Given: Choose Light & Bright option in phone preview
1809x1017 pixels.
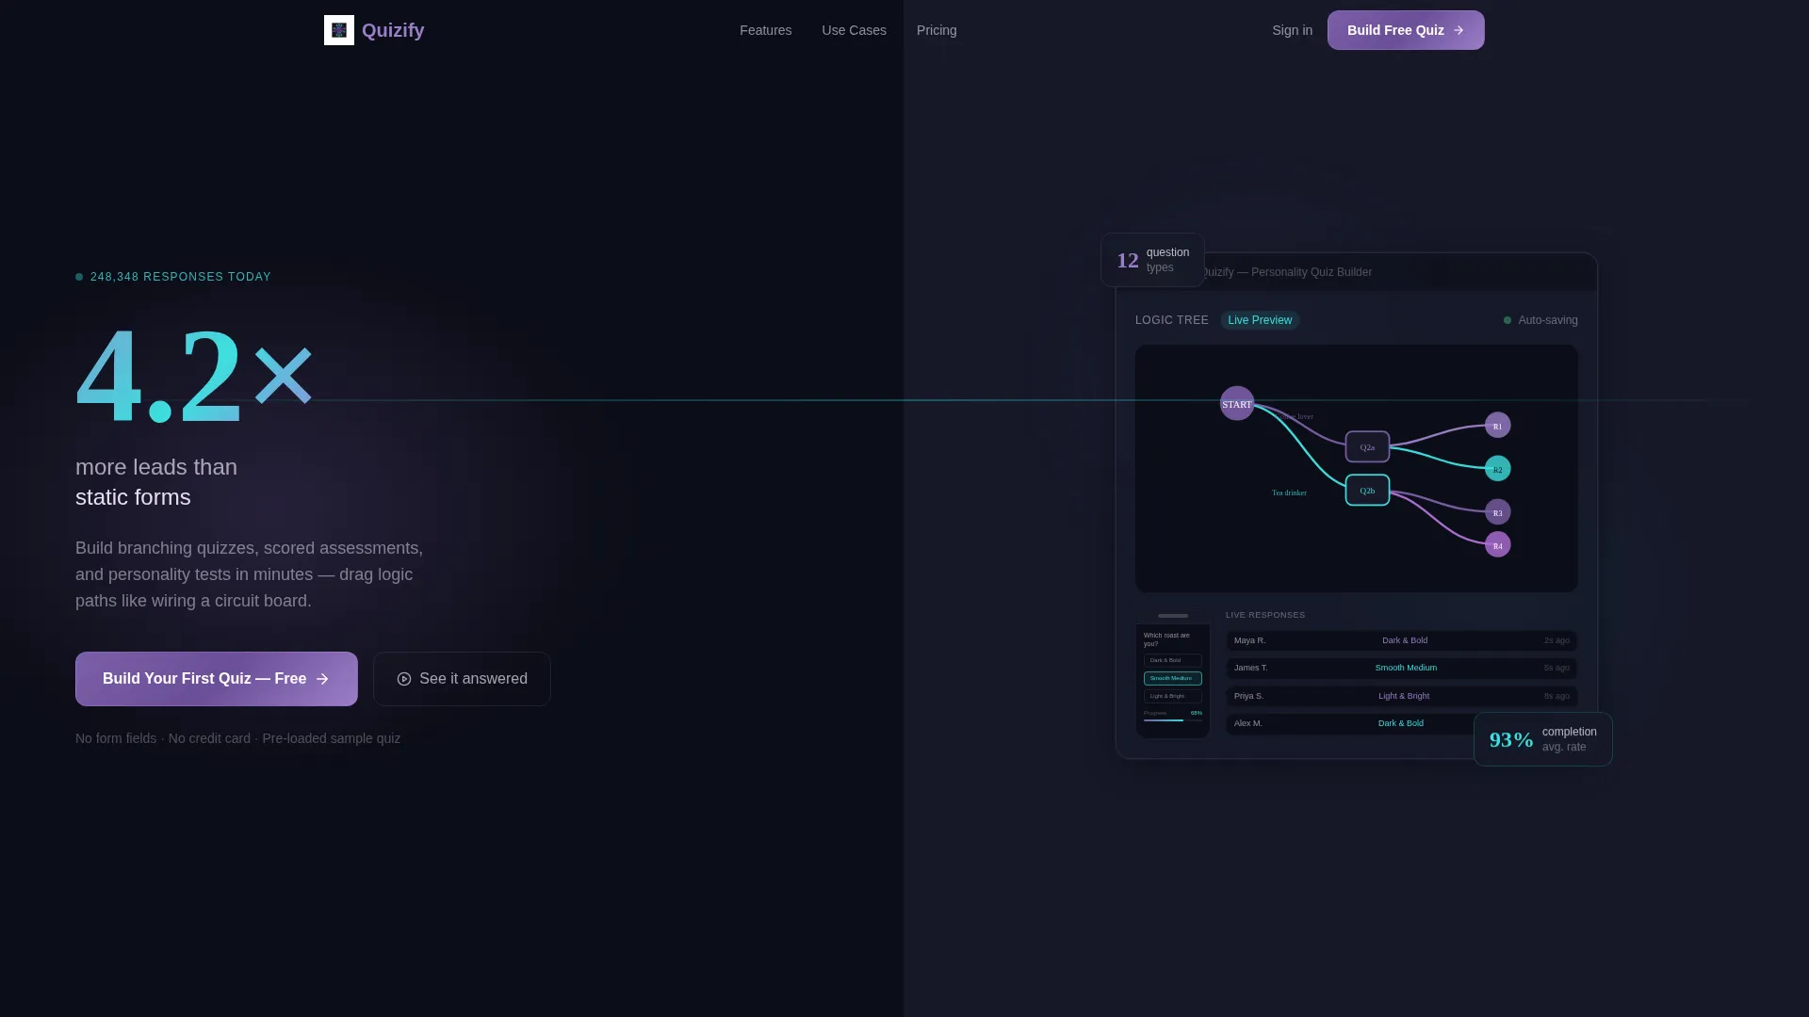Looking at the screenshot, I should pos(1173,696).
